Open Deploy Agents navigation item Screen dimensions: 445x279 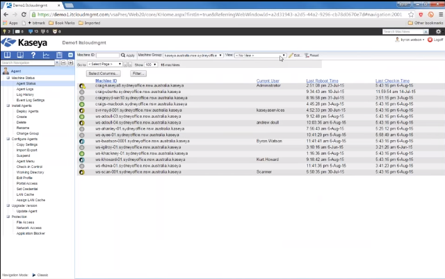point(27,111)
